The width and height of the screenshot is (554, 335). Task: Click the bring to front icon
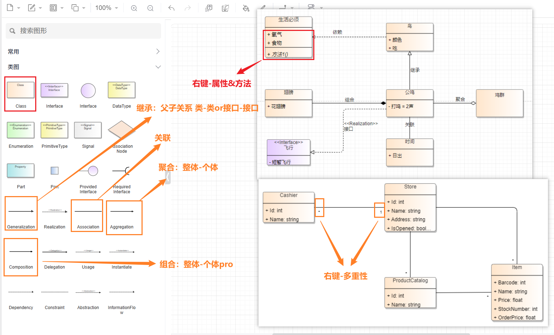click(209, 8)
